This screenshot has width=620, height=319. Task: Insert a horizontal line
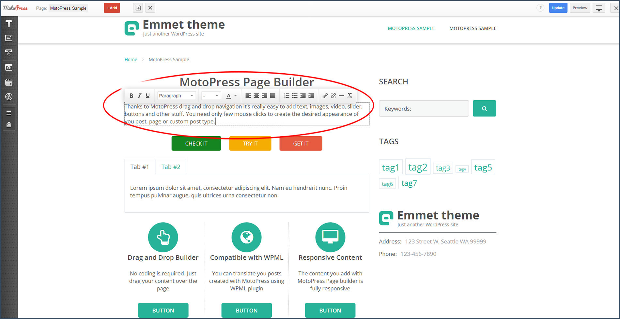tap(341, 96)
